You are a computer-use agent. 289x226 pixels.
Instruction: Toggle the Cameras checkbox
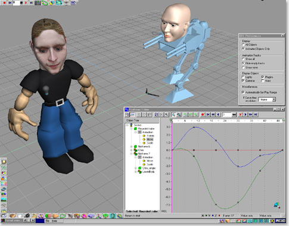[x=243, y=81]
